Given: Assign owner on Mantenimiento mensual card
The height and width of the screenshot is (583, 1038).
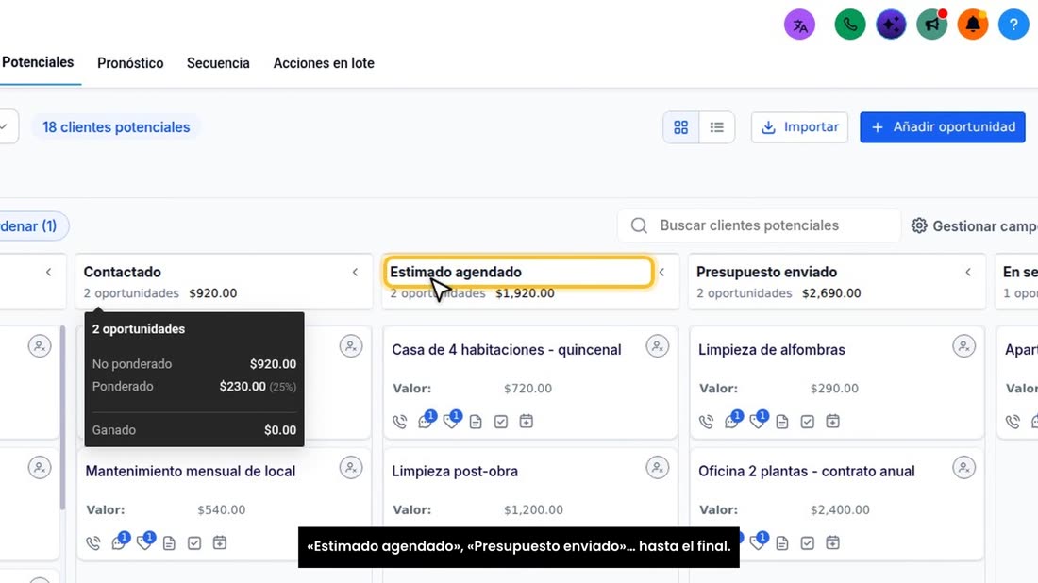Looking at the screenshot, I should [351, 468].
